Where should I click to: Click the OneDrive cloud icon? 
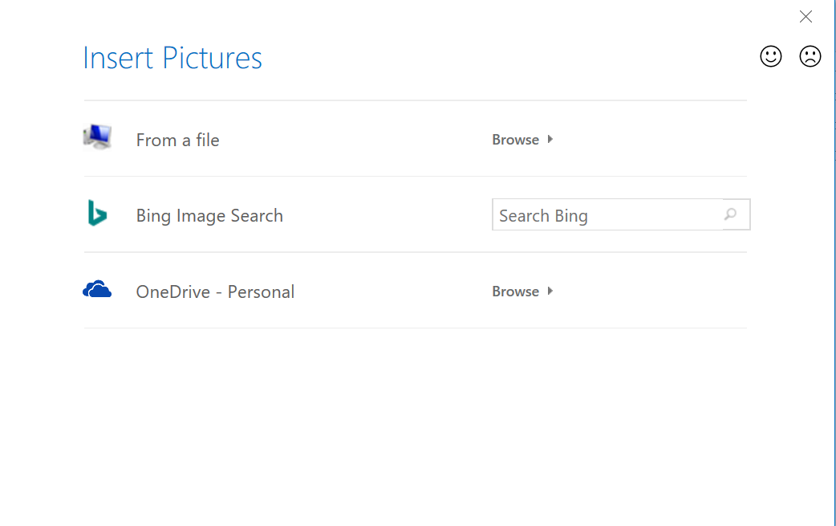click(96, 289)
